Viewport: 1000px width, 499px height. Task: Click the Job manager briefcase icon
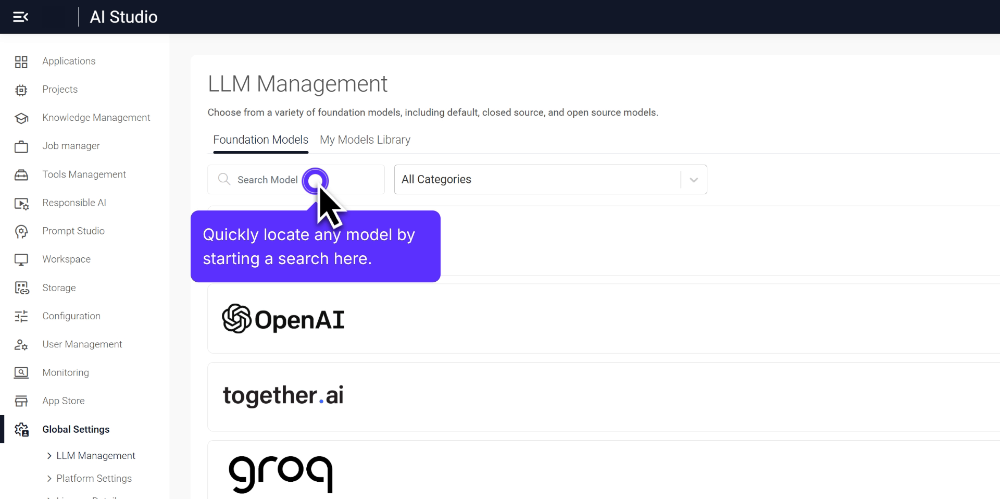21,147
